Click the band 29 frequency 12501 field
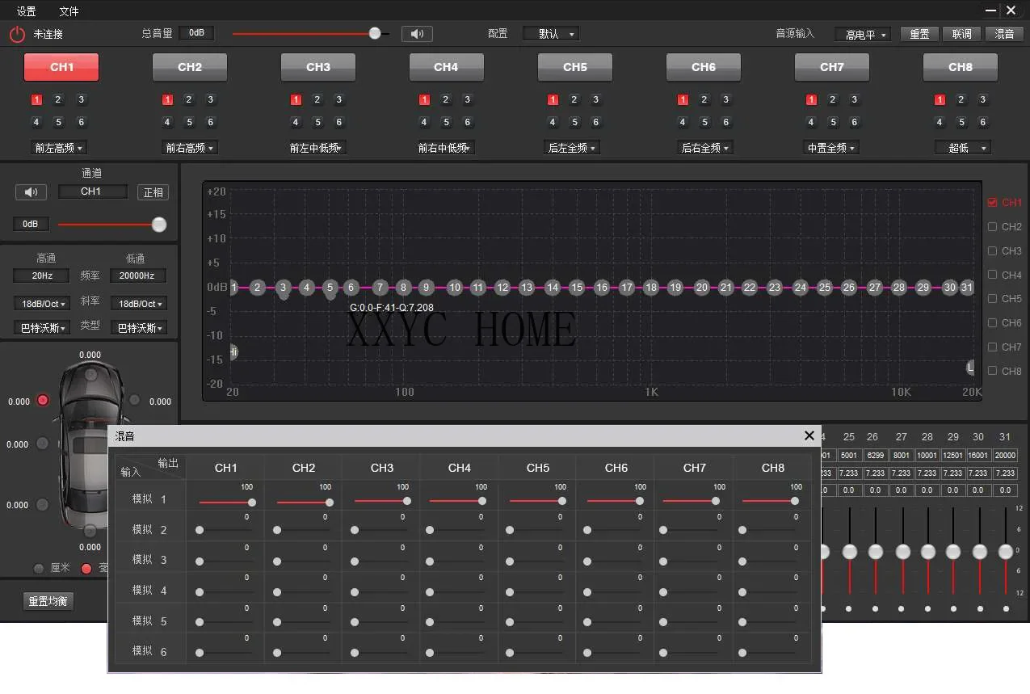 [x=953, y=456]
